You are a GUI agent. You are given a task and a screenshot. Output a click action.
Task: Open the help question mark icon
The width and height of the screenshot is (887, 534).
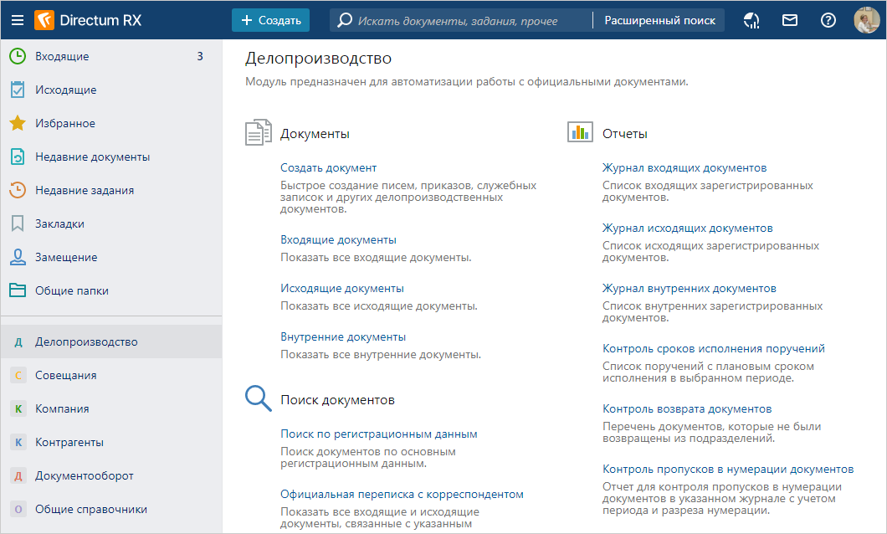(828, 20)
